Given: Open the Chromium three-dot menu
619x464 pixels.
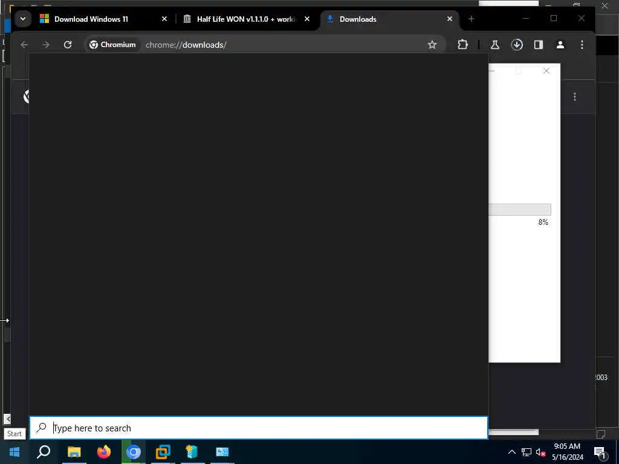Looking at the screenshot, I should [x=582, y=45].
